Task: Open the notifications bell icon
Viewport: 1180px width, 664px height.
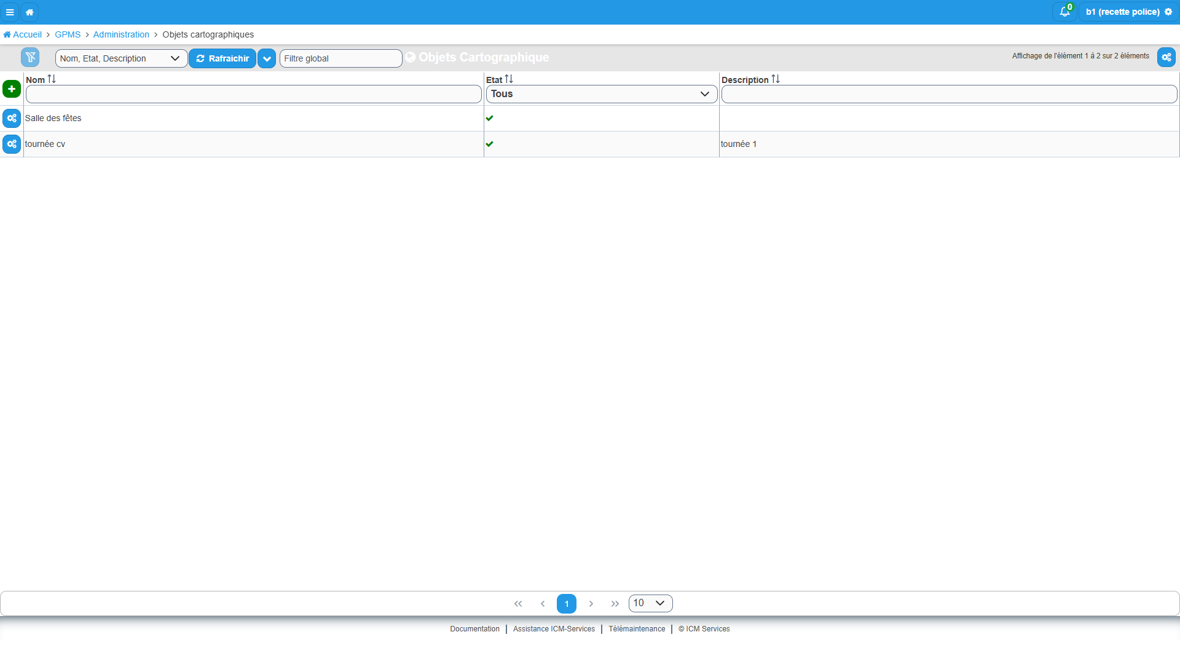Action: click(1065, 12)
